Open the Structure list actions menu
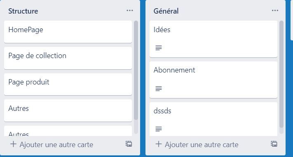 click(130, 10)
